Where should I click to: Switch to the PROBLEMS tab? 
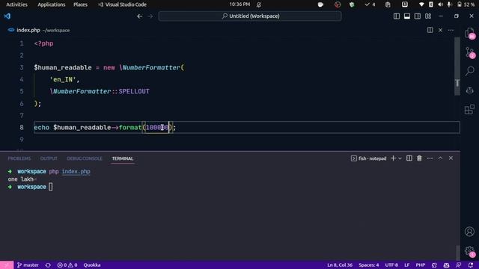click(x=19, y=158)
